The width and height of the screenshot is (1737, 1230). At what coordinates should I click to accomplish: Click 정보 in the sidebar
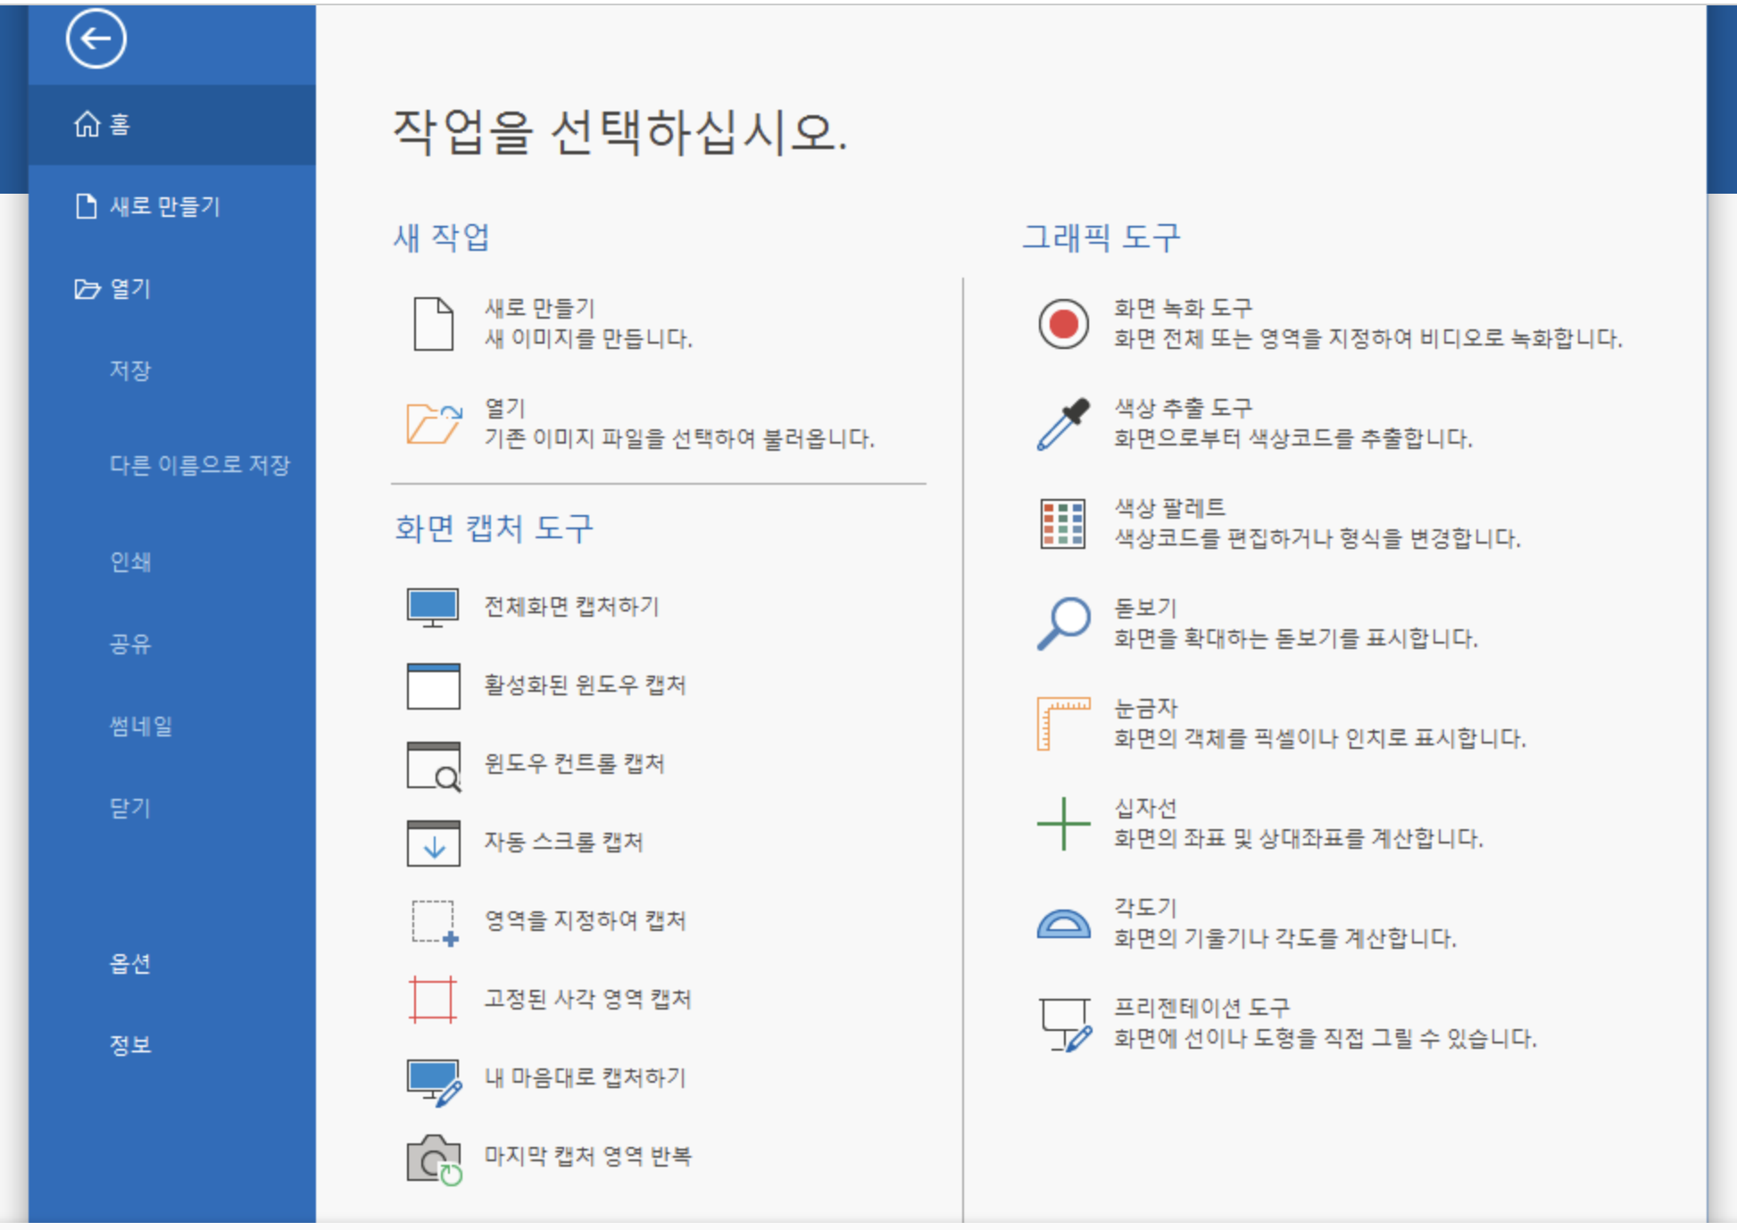(130, 1044)
